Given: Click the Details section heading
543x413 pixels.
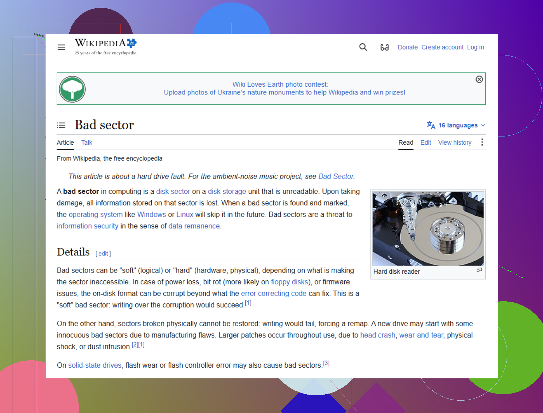Looking at the screenshot, I should coord(73,252).
